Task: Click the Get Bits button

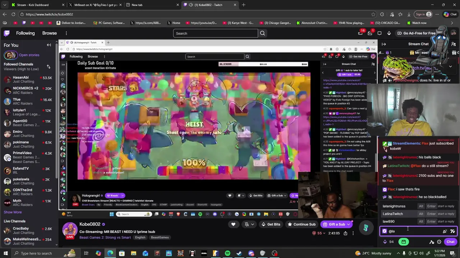Action: pos(271,224)
